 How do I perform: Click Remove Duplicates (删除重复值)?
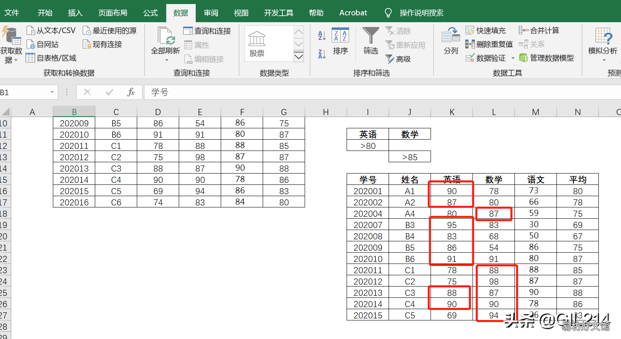pyautogui.click(x=489, y=44)
